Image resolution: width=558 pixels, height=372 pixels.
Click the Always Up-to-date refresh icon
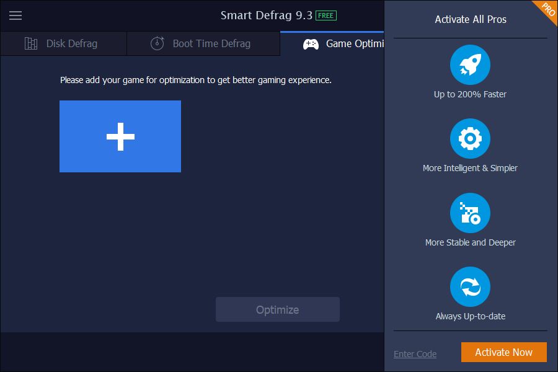(470, 286)
